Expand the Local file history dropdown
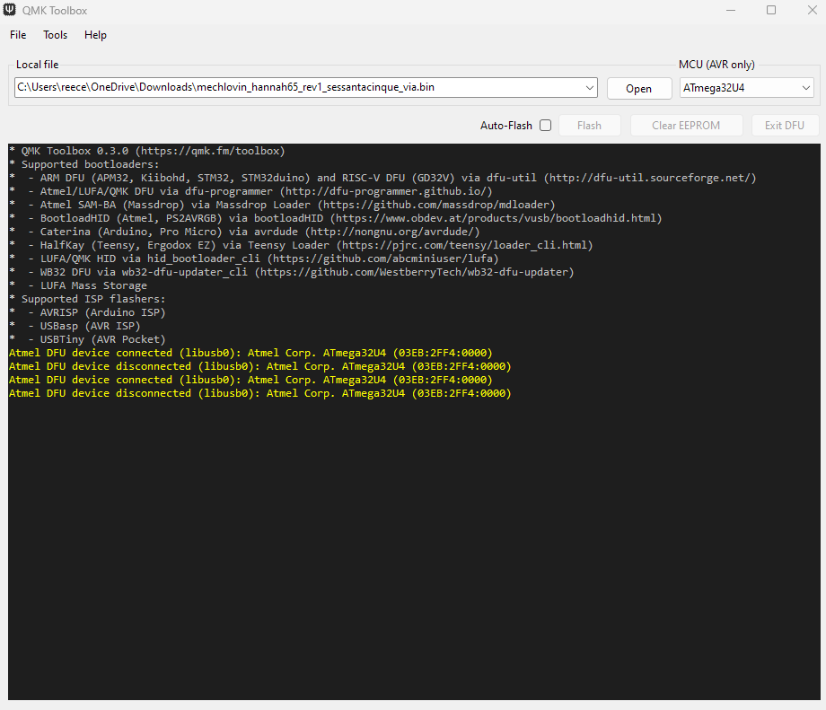 (x=590, y=87)
